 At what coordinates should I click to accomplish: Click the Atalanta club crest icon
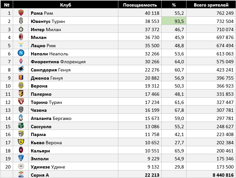(x=21, y=118)
